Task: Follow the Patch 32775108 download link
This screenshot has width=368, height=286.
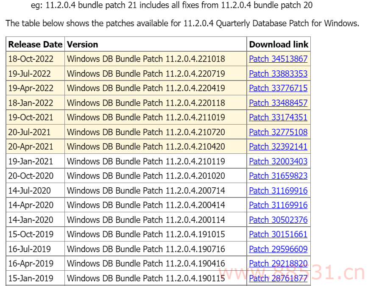Action: 278,132
